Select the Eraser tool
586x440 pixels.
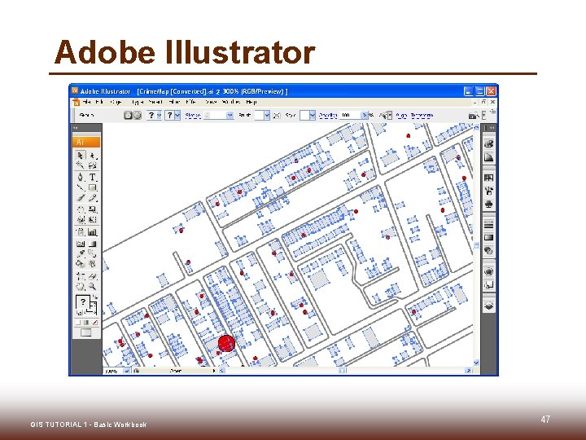tap(92, 277)
